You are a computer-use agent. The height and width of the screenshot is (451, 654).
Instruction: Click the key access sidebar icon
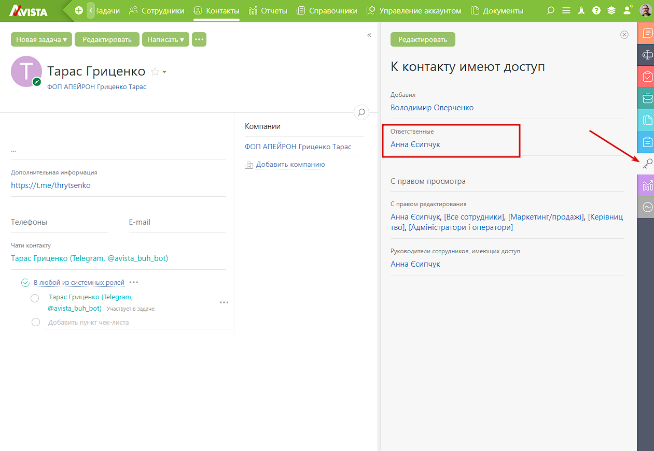[647, 164]
